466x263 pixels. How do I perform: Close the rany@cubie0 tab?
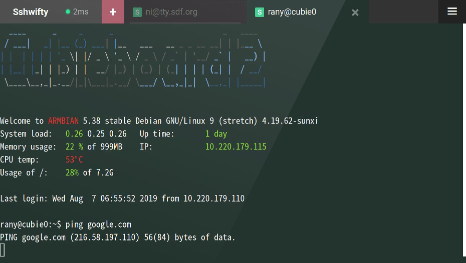(355, 12)
